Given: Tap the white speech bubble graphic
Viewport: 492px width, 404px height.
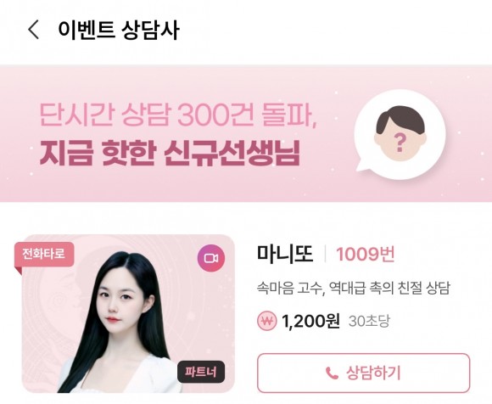Looking at the screenshot, I should [400, 134].
